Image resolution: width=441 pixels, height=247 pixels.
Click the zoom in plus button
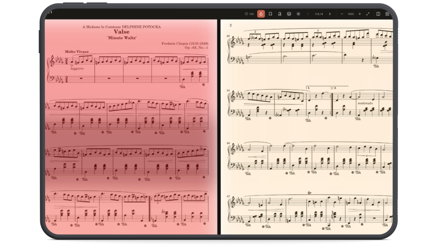point(360,14)
